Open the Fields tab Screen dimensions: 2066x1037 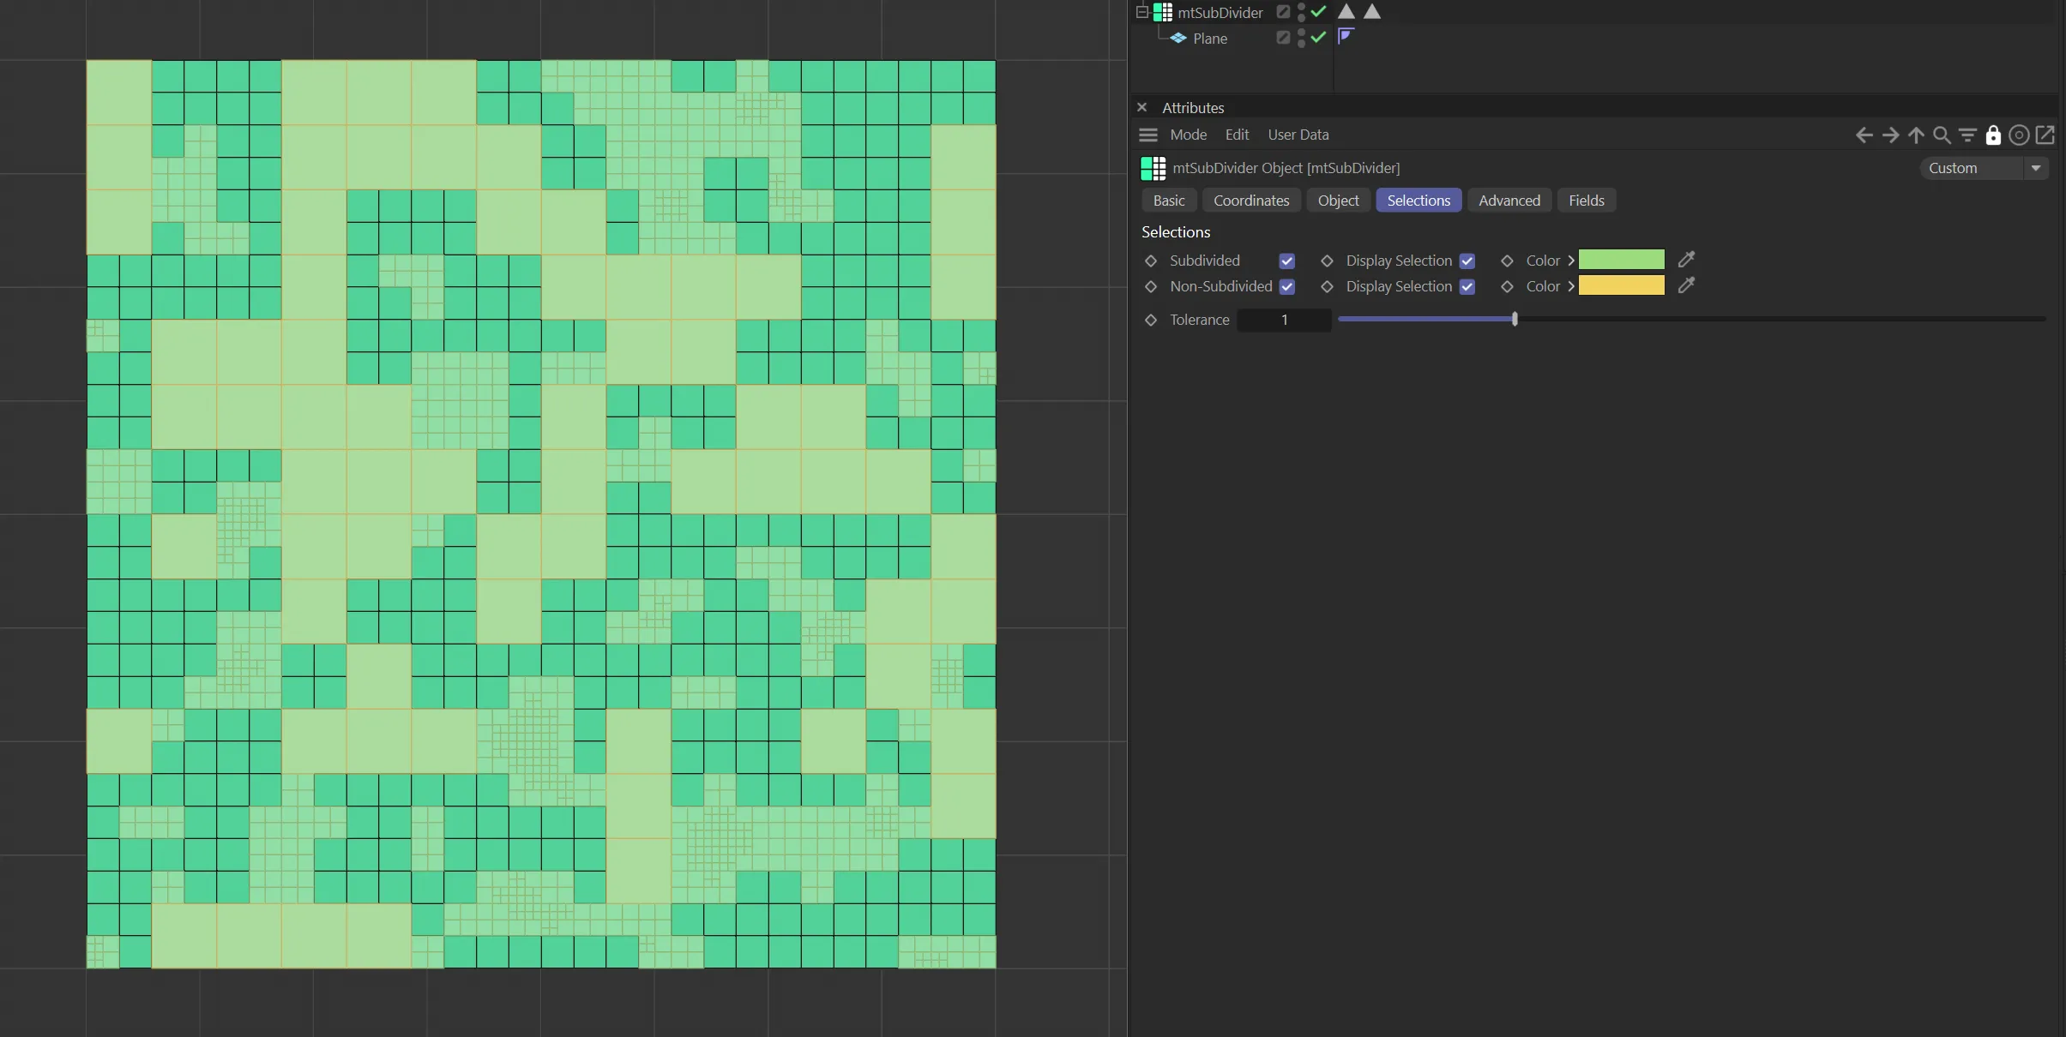tap(1586, 201)
